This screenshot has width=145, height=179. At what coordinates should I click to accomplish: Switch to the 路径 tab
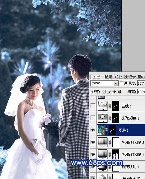tap(118, 77)
